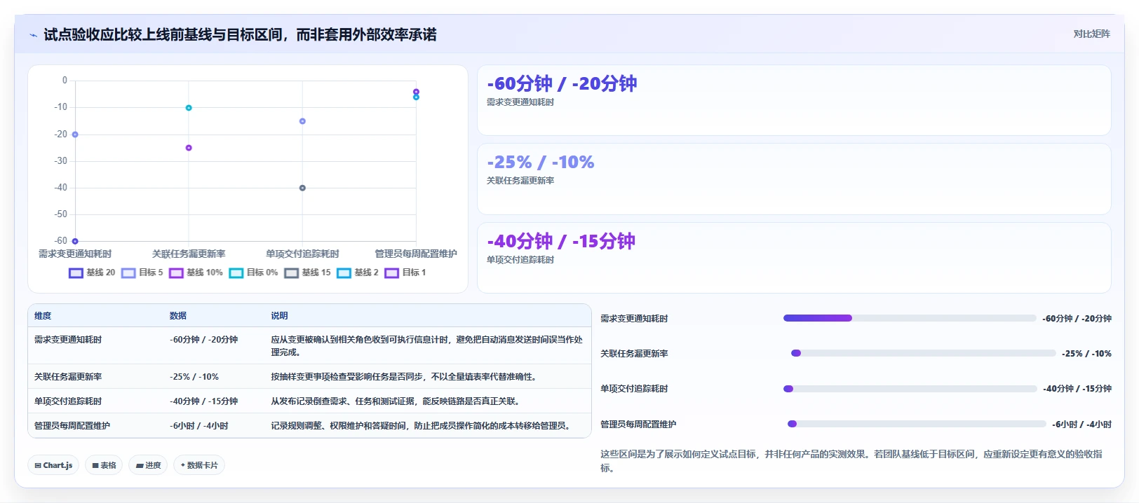Viewport: 1139px width, 503px height.
Task: Click the -60分钟 / -20分钟 data card
Action: tap(794, 100)
